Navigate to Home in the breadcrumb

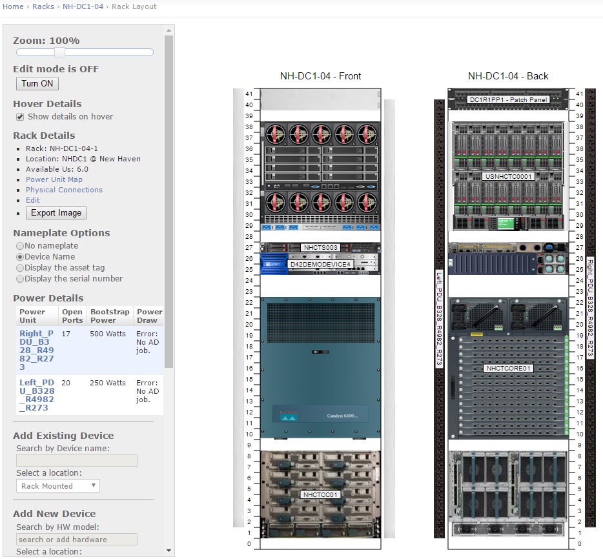(x=13, y=6)
